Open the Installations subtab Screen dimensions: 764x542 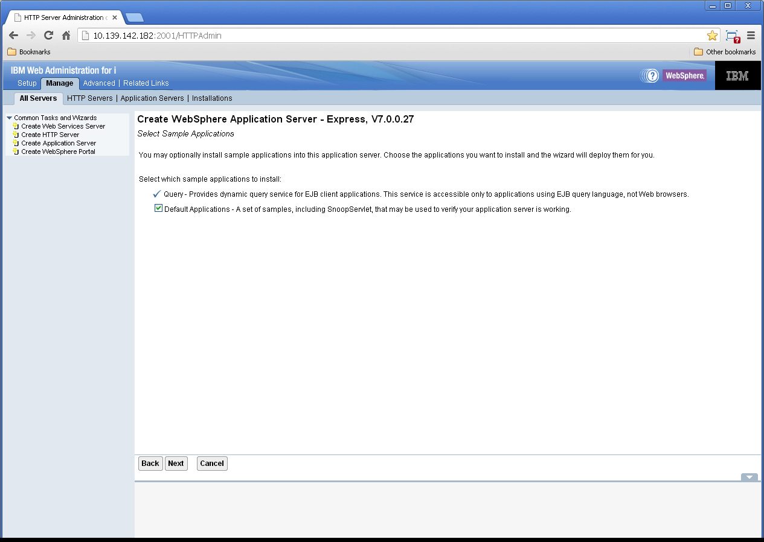coord(212,98)
